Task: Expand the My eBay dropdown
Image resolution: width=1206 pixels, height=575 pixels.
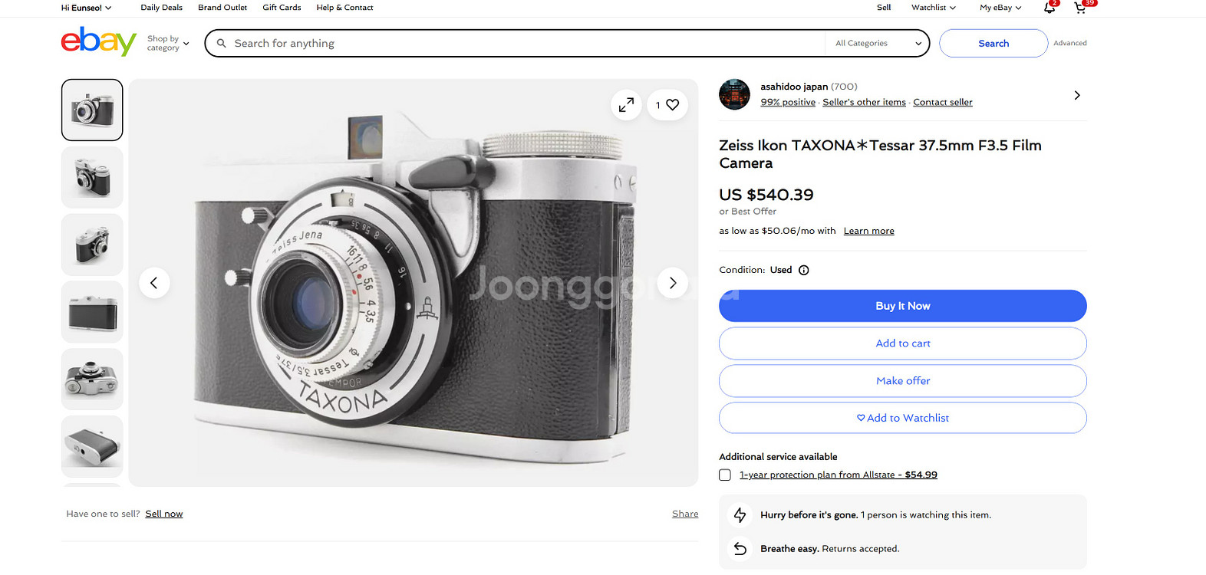Action: [x=1000, y=8]
